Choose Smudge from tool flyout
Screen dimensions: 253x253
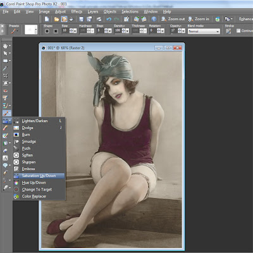(39, 142)
